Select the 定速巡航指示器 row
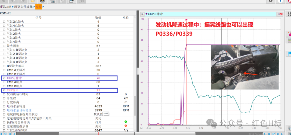291x135 pixels. (67, 126)
